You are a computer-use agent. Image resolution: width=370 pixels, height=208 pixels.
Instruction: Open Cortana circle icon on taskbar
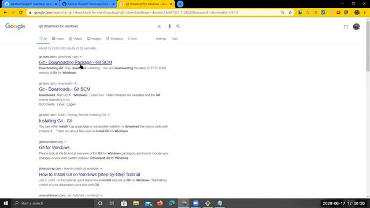pyautogui.click(x=100, y=203)
